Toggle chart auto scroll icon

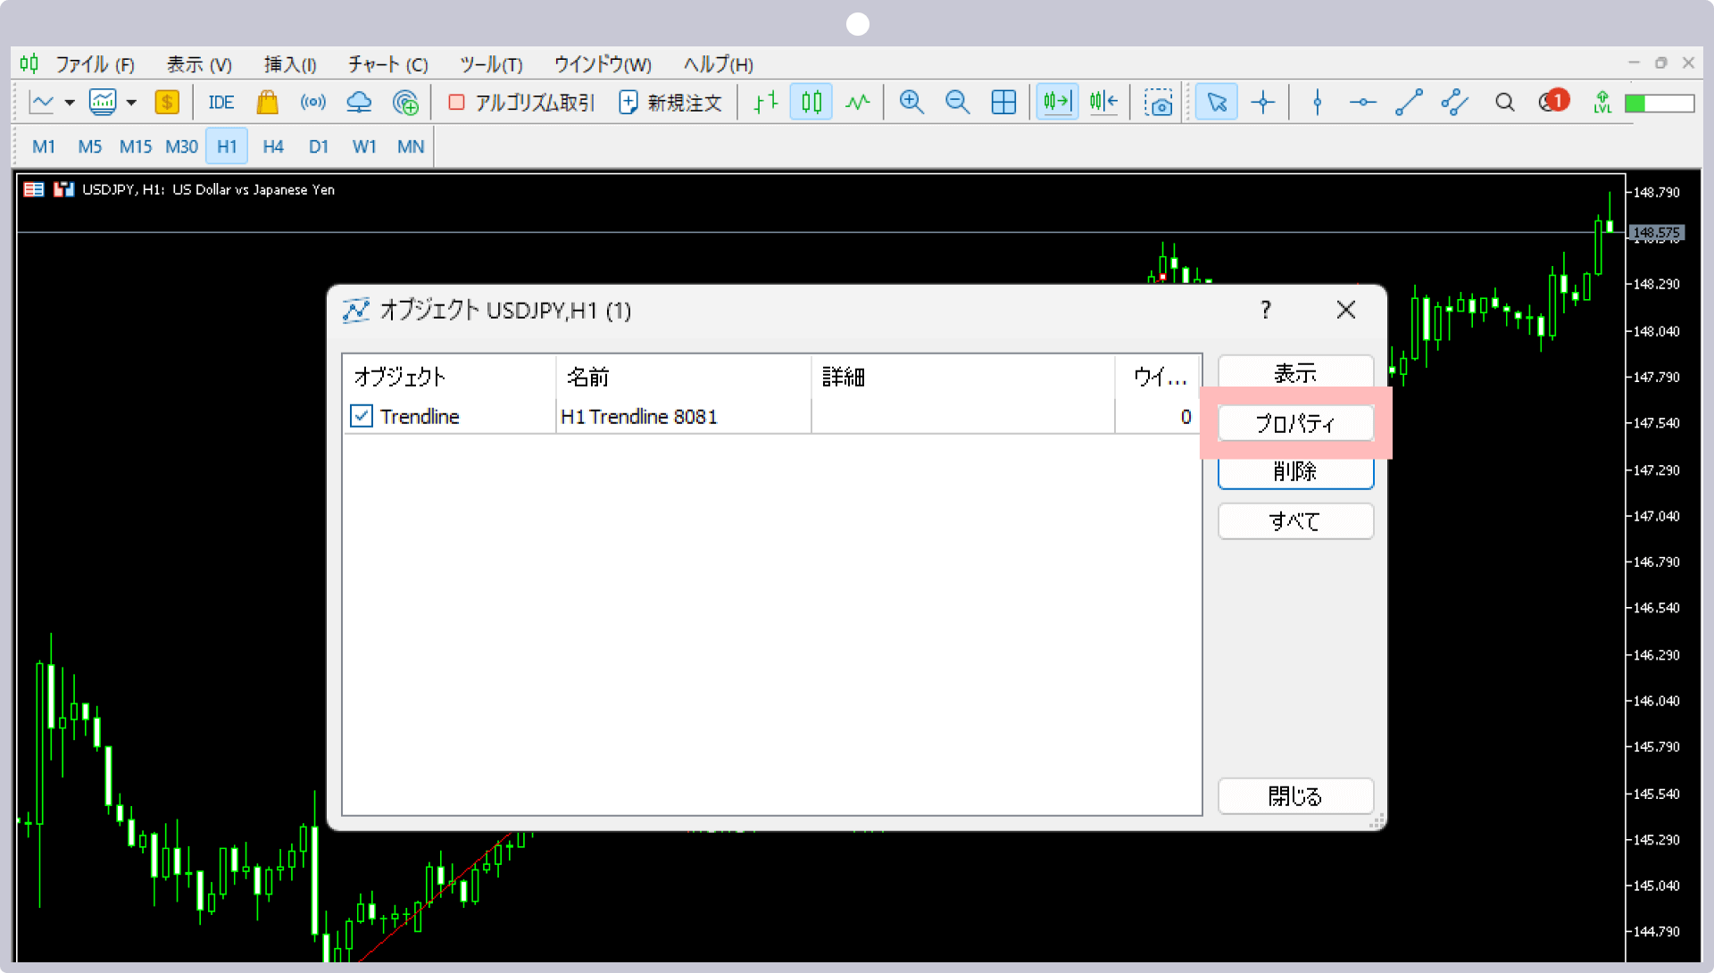pos(1057,103)
